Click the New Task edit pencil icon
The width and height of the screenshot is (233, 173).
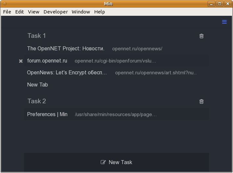(x=103, y=162)
